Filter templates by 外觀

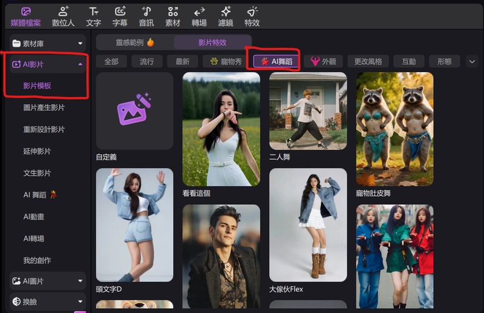[x=323, y=62]
